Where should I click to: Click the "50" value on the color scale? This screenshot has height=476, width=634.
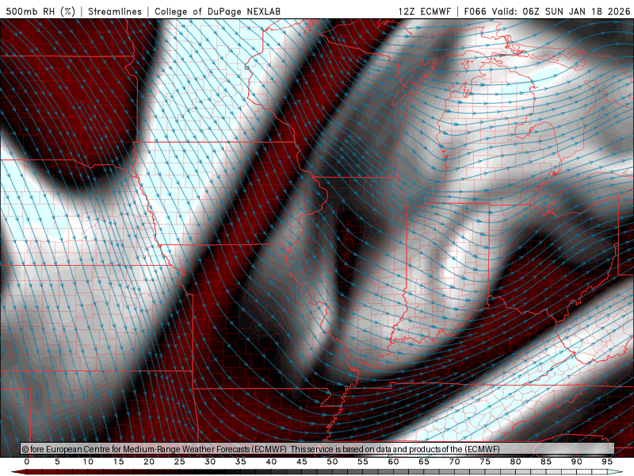point(332,462)
